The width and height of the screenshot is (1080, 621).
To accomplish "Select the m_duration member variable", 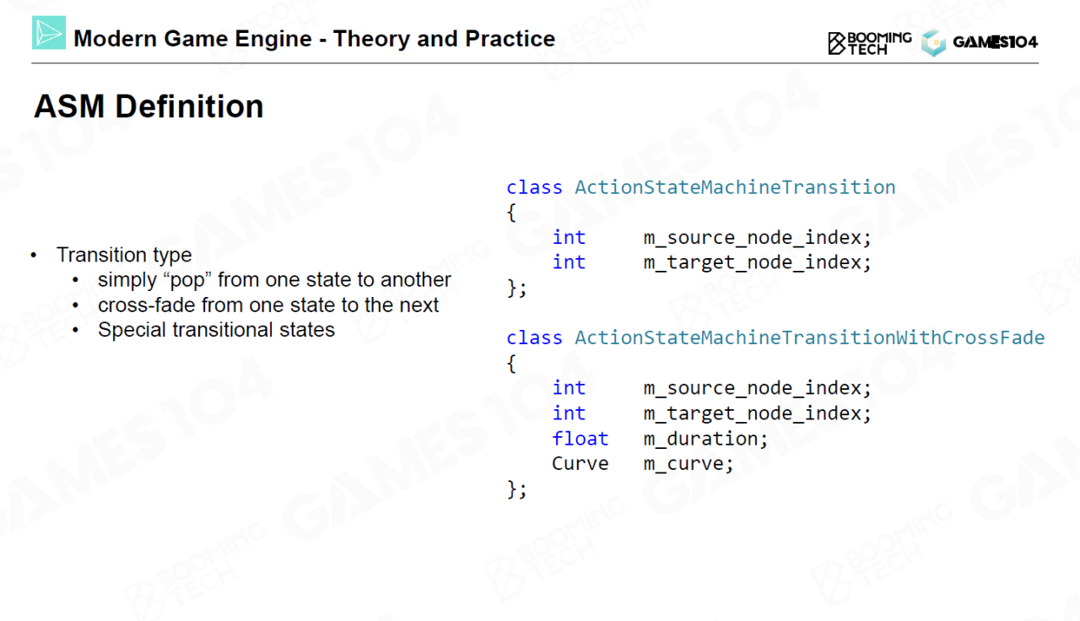I will tap(705, 439).
